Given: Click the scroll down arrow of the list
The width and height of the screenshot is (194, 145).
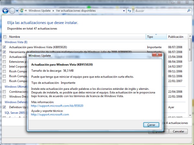Looking at the screenshot, I should click(x=190, y=115).
